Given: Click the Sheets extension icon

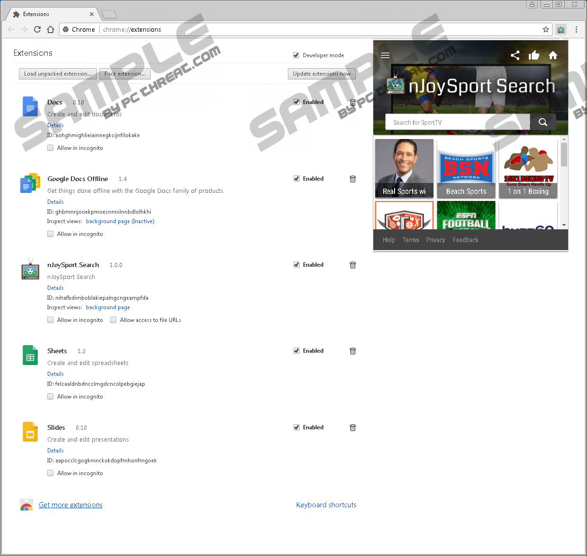Looking at the screenshot, I should [30, 355].
